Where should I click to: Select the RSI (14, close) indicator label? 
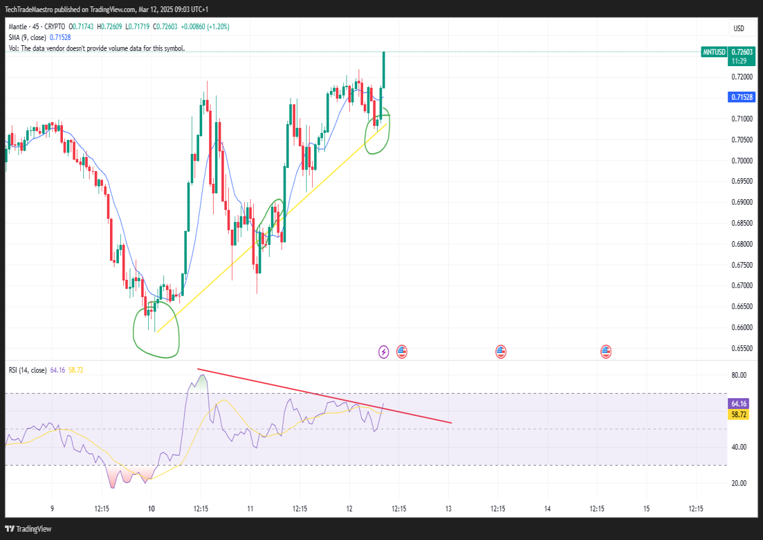coord(27,370)
